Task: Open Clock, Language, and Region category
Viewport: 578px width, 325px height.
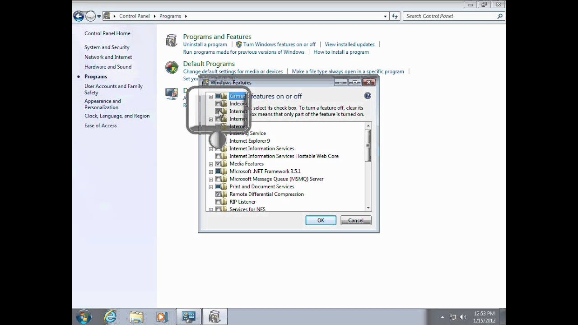Action: pyautogui.click(x=117, y=116)
